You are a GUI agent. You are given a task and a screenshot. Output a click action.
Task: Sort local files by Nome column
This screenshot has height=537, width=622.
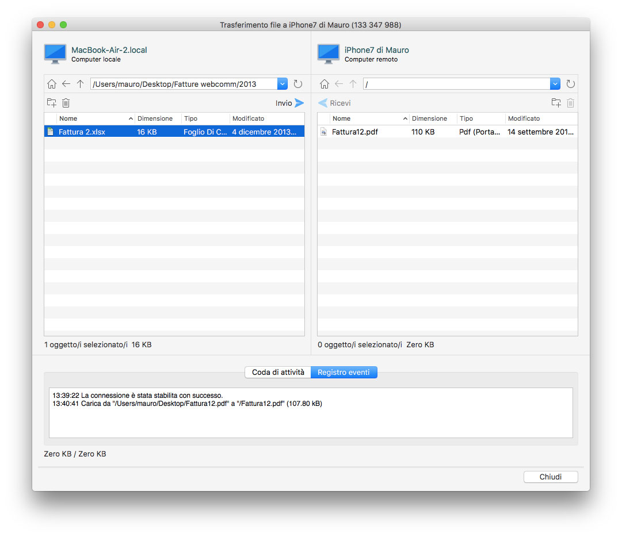click(x=95, y=118)
